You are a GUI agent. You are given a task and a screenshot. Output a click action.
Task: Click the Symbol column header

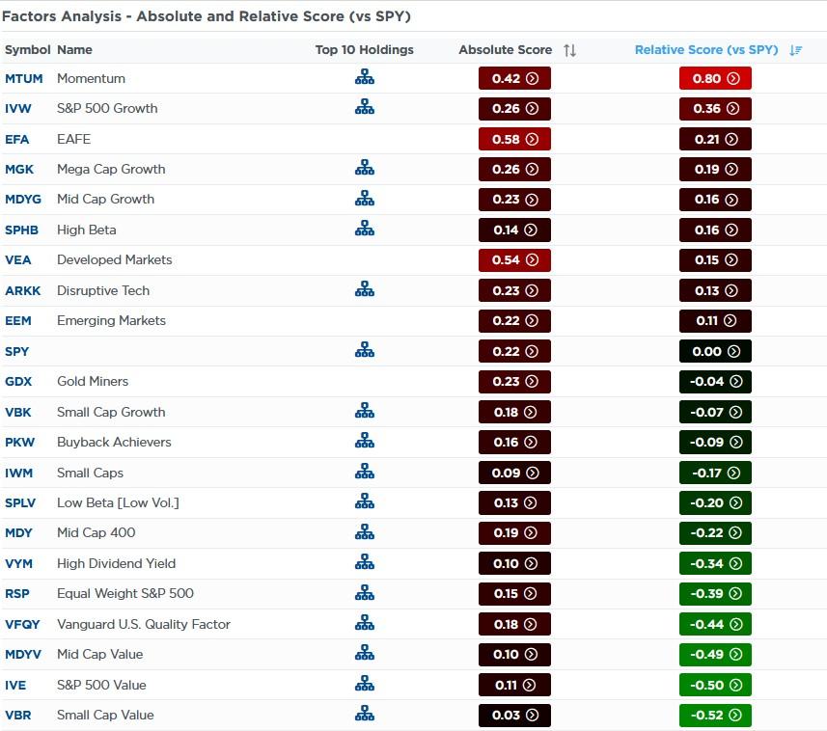[27, 50]
